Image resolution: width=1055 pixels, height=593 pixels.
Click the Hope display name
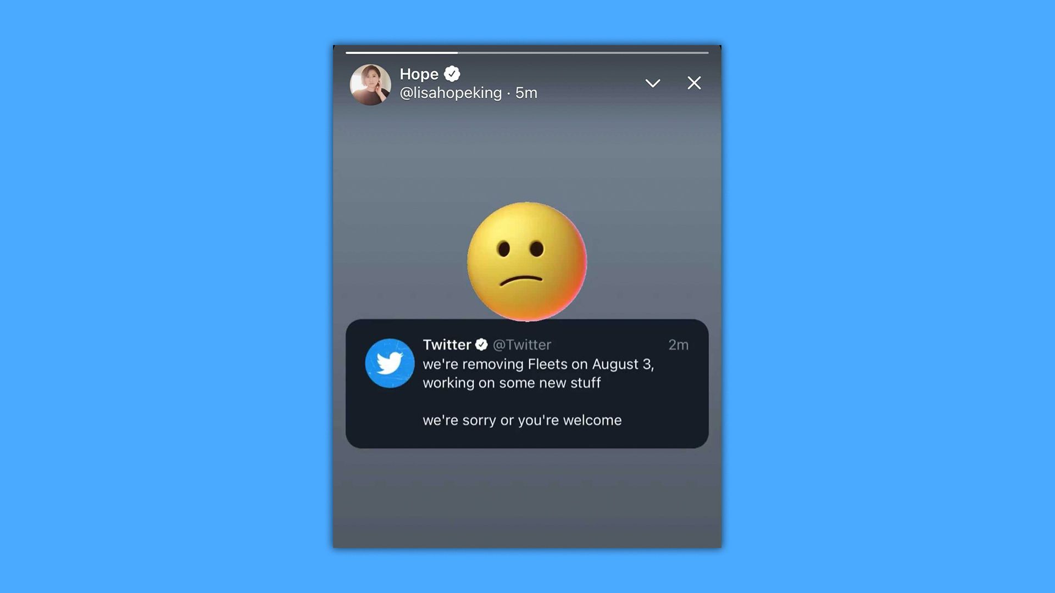[419, 74]
